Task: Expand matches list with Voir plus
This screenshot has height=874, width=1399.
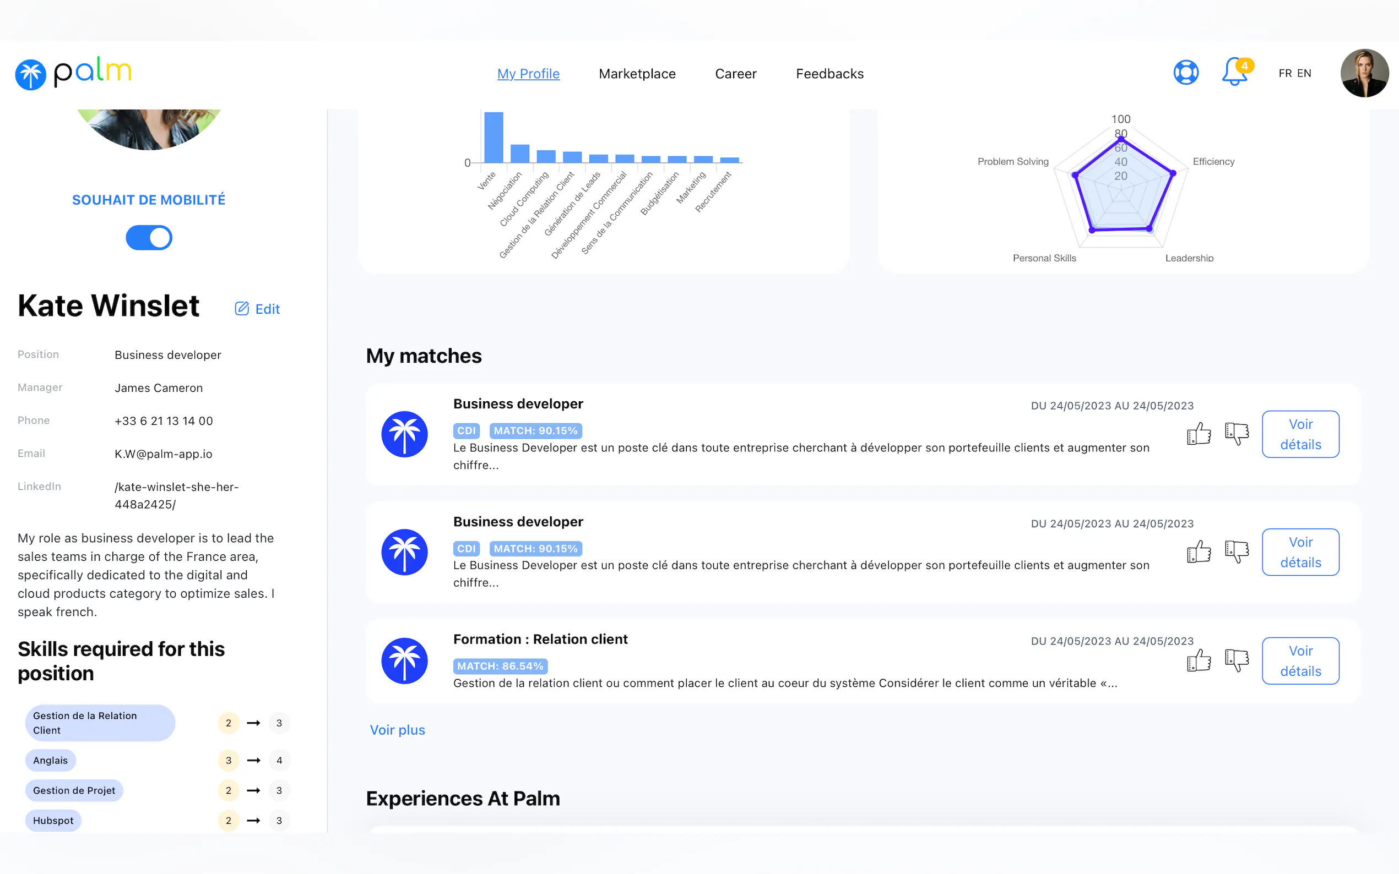Action: (x=397, y=729)
